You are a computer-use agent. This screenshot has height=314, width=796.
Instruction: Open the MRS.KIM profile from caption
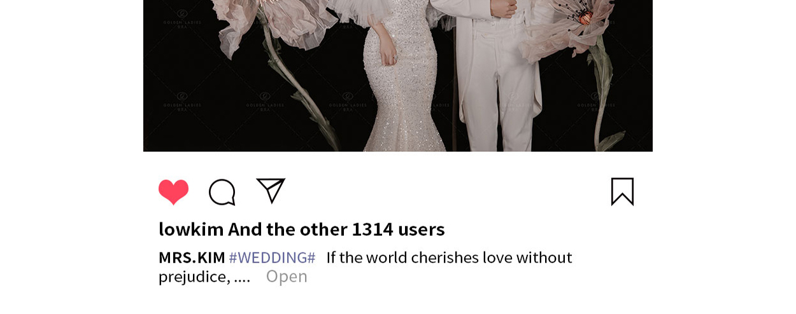pos(192,257)
